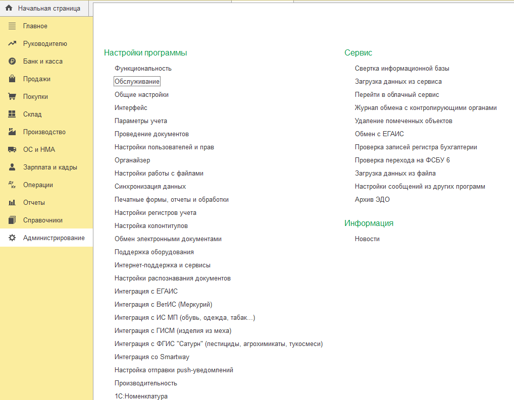Open the Обслуживание link
514x400 pixels.
point(137,81)
